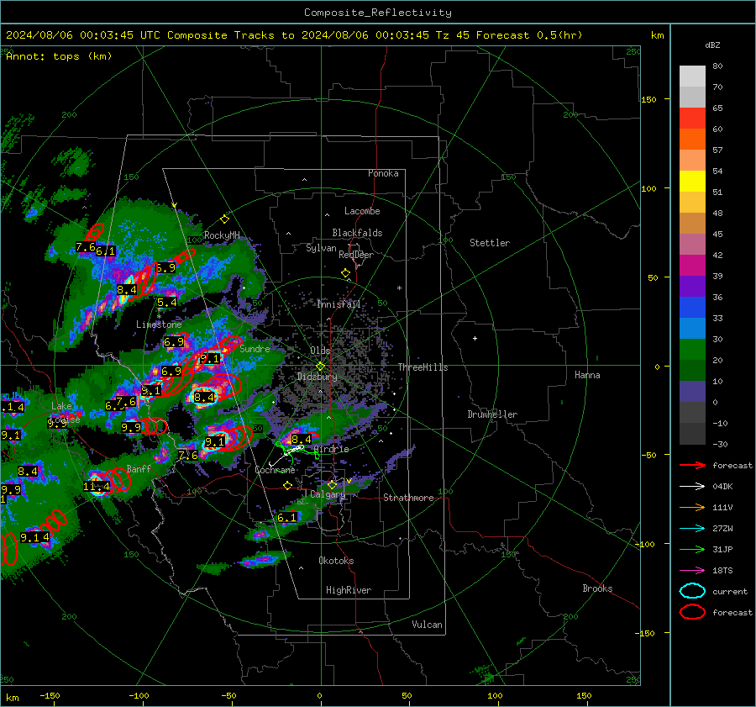Click the Cochrane town label
Screen dimensions: 756x707
click(x=275, y=470)
